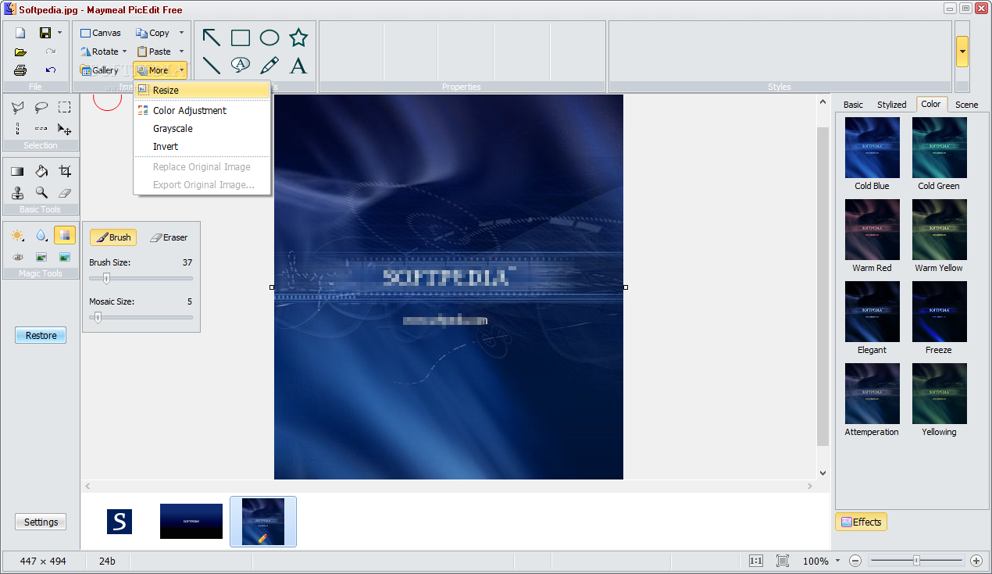The height and width of the screenshot is (574, 992).
Task: Select the Pencil drawing tool
Action: 269,66
